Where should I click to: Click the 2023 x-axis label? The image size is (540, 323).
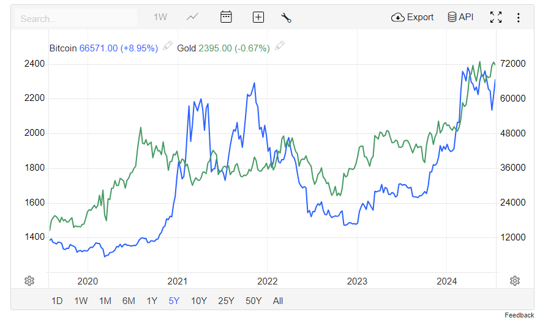[357, 281]
